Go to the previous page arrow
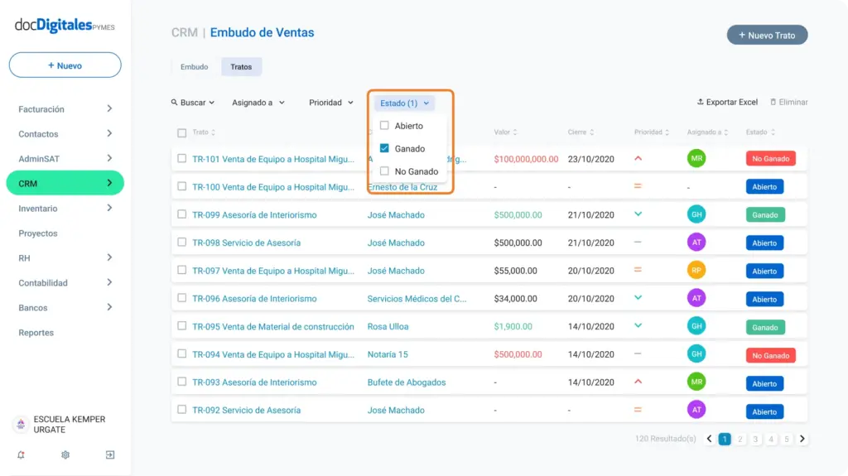The height and width of the screenshot is (476, 848). coord(709,439)
